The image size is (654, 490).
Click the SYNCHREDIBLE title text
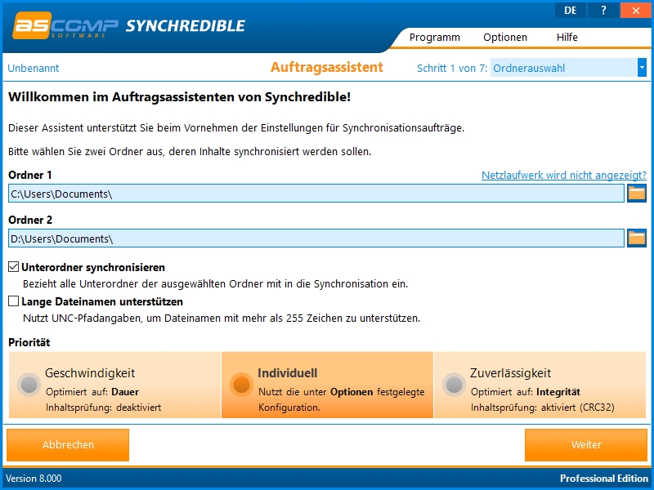pos(186,26)
